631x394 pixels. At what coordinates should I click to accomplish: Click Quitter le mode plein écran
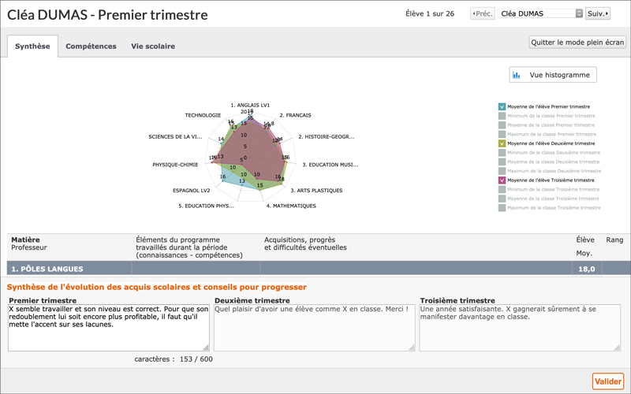(577, 43)
